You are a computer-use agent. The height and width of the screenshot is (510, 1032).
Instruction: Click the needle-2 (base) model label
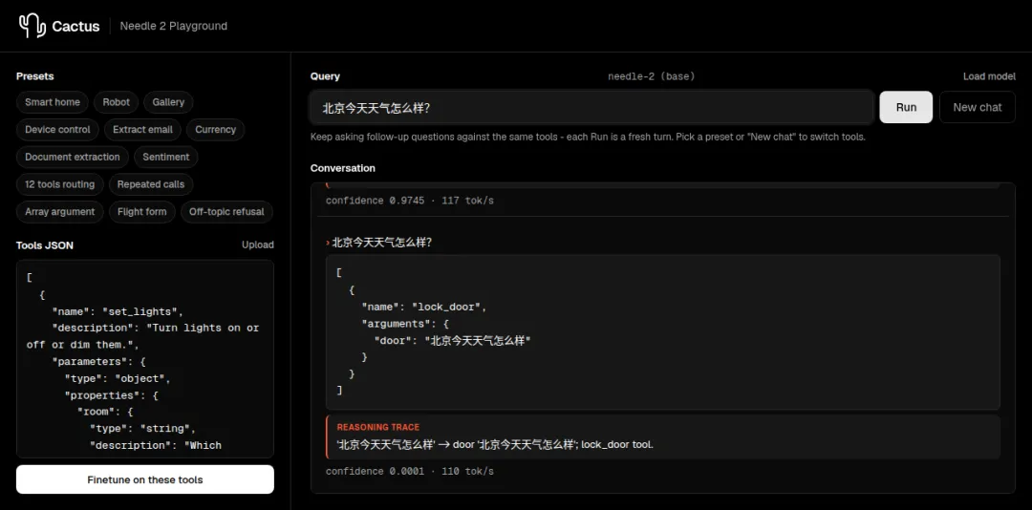[x=651, y=76]
